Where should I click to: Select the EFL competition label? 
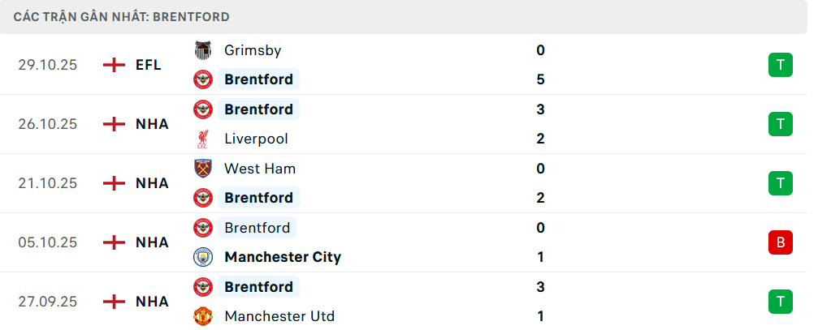[149, 65]
